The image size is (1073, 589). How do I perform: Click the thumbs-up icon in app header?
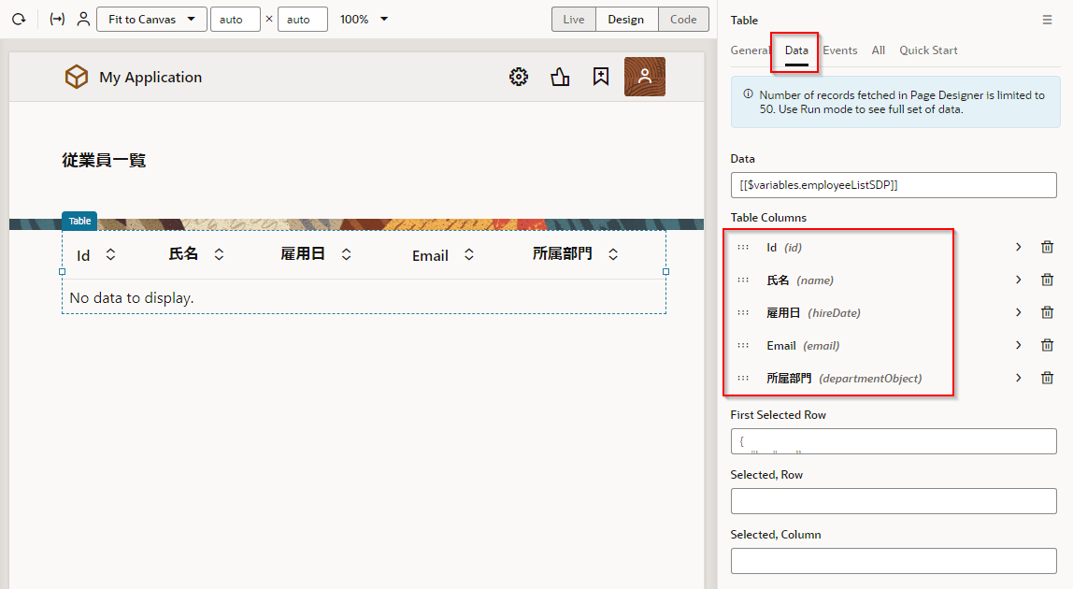point(560,78)
